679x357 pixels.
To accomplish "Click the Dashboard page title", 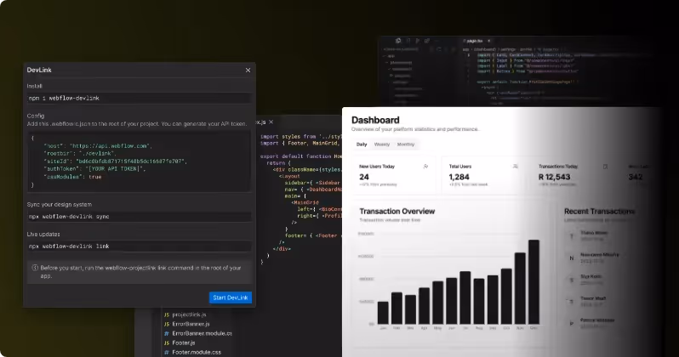I will [x=375, y=120].
